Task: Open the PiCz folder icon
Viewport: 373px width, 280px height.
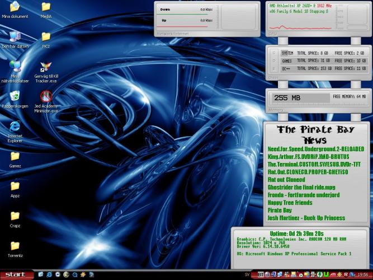Action: [46, 36]
